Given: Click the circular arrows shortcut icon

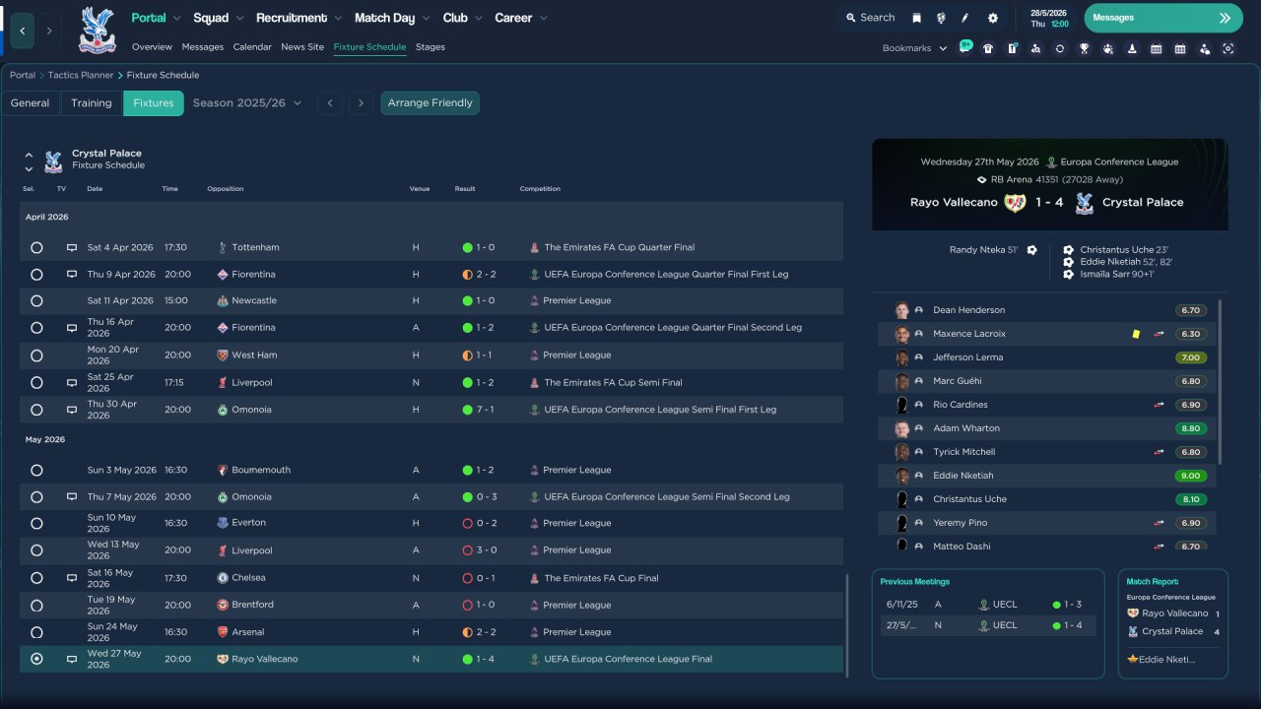Looking at the screenshot, I should click(x=1059, y=48).
